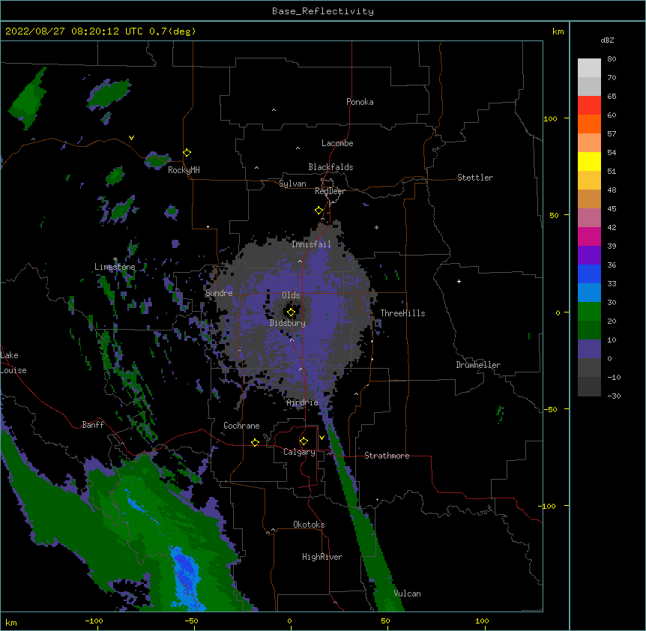Click the 20 dBZ green legend swatch
646x631 pixels.
[x=589, y=330]
